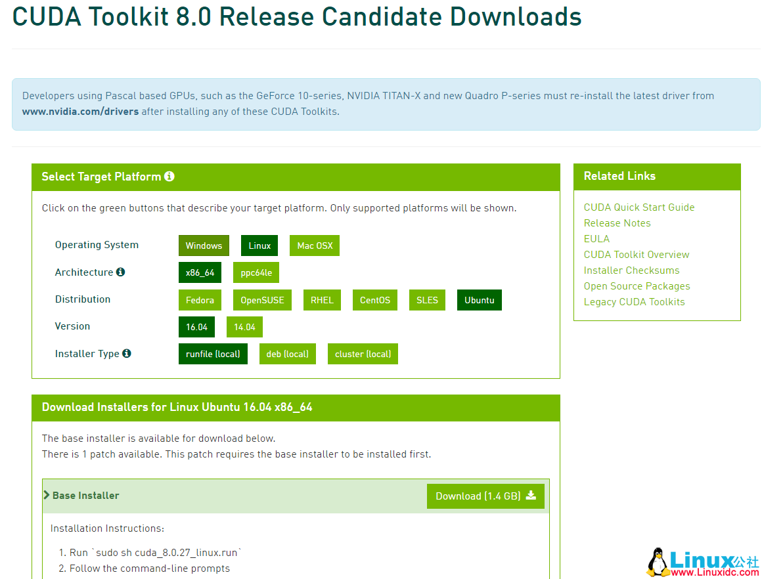Click the 'Installation Instructions:' text
The height and width of the screenshot is (579, 762).
click(107, 528)
